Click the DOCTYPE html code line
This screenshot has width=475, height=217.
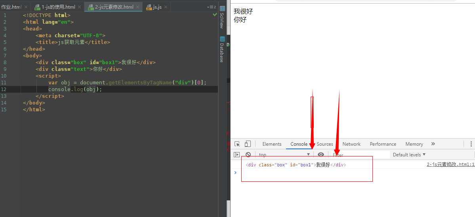pyautogui.click(x=47, y=15)
